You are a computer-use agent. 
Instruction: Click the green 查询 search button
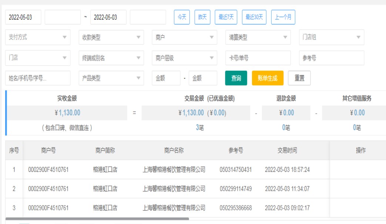[236, 78]
